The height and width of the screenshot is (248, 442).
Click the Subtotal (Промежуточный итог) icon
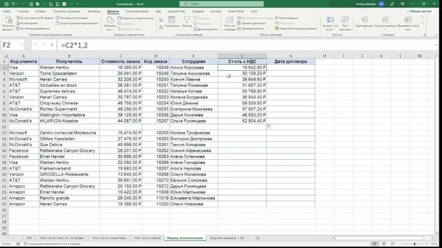408,20
